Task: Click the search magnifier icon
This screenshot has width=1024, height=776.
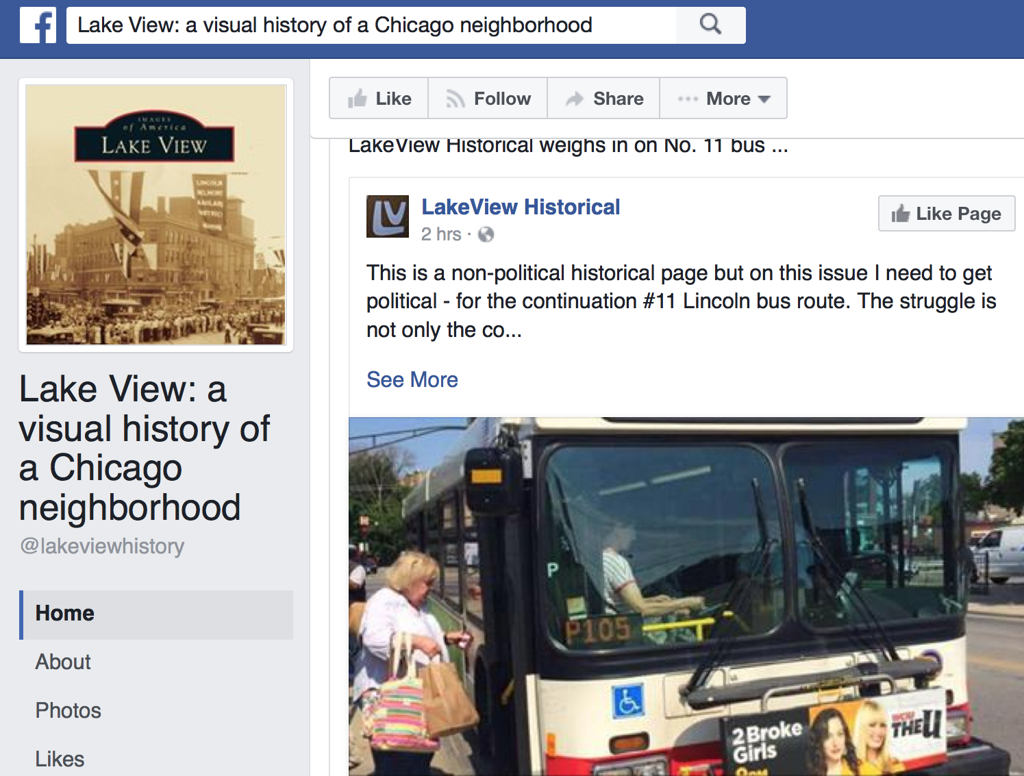Action: point(710,25)
